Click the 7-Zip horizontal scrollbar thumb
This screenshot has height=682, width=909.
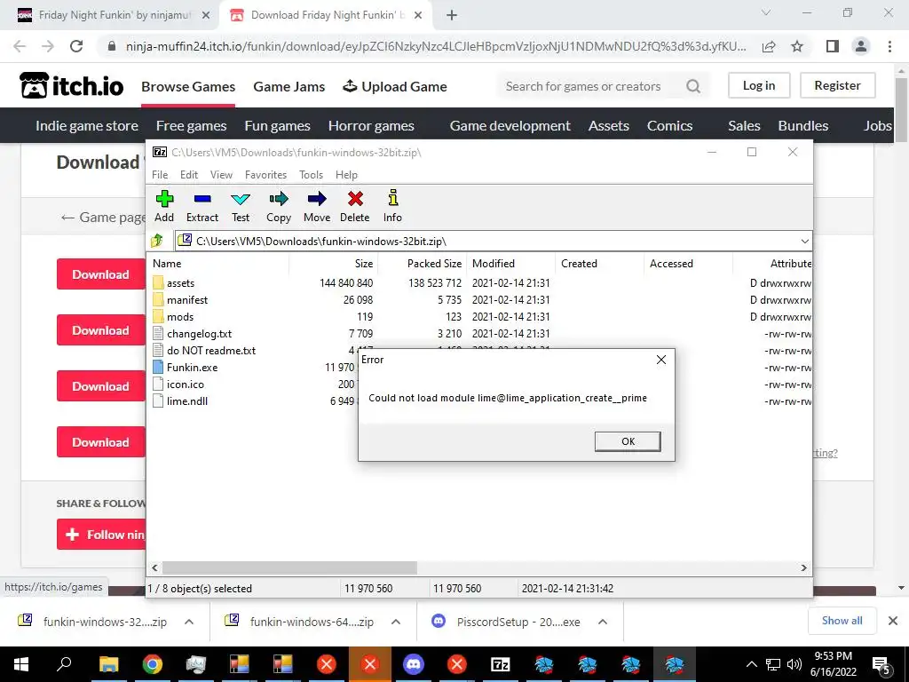click(x=289, y=567)
